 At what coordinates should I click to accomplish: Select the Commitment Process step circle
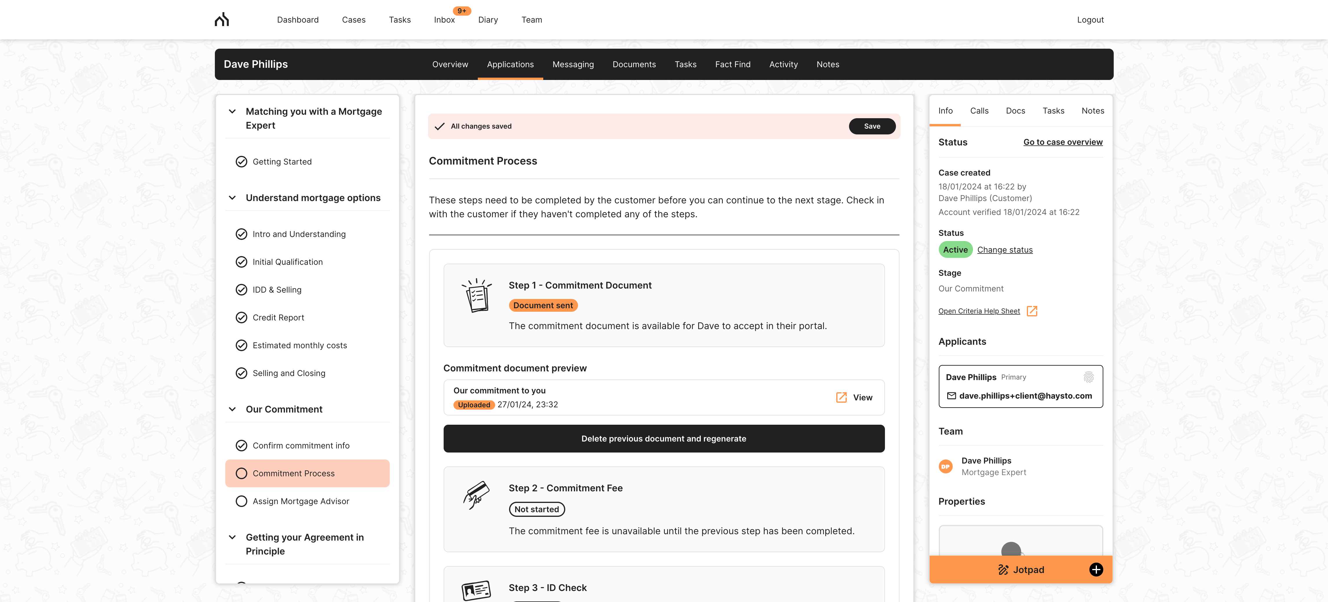point(241,474)
